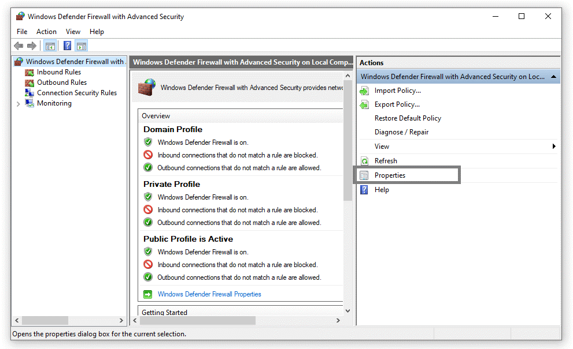Click the Help icon in Actions pane
The width and height of the screenshot is (573, 349).
point(364,190)
